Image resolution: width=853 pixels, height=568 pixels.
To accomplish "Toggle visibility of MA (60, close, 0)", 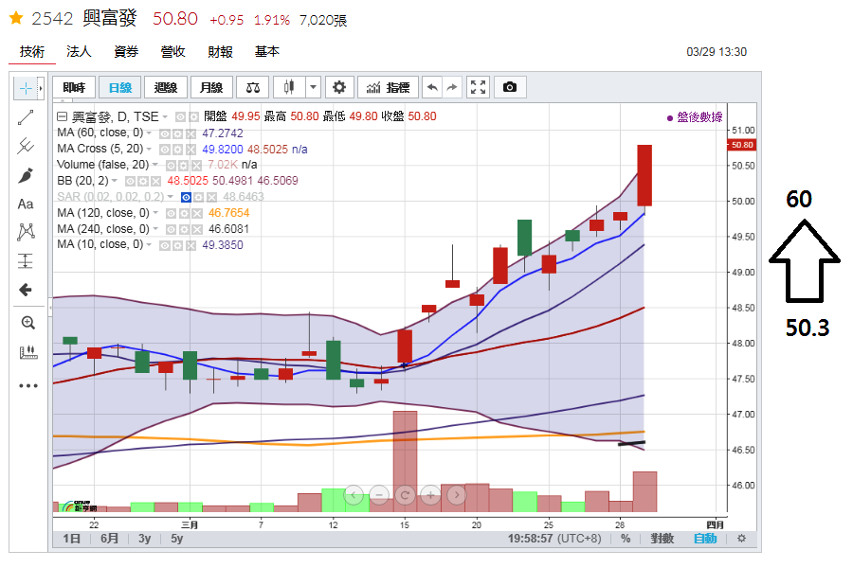I will (x=164, y=133).
